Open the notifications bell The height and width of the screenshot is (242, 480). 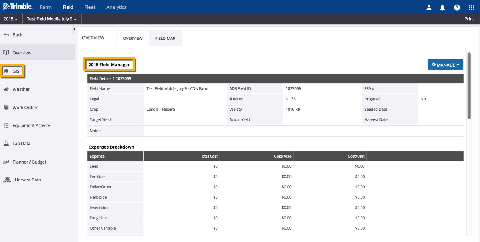[442, 7]
